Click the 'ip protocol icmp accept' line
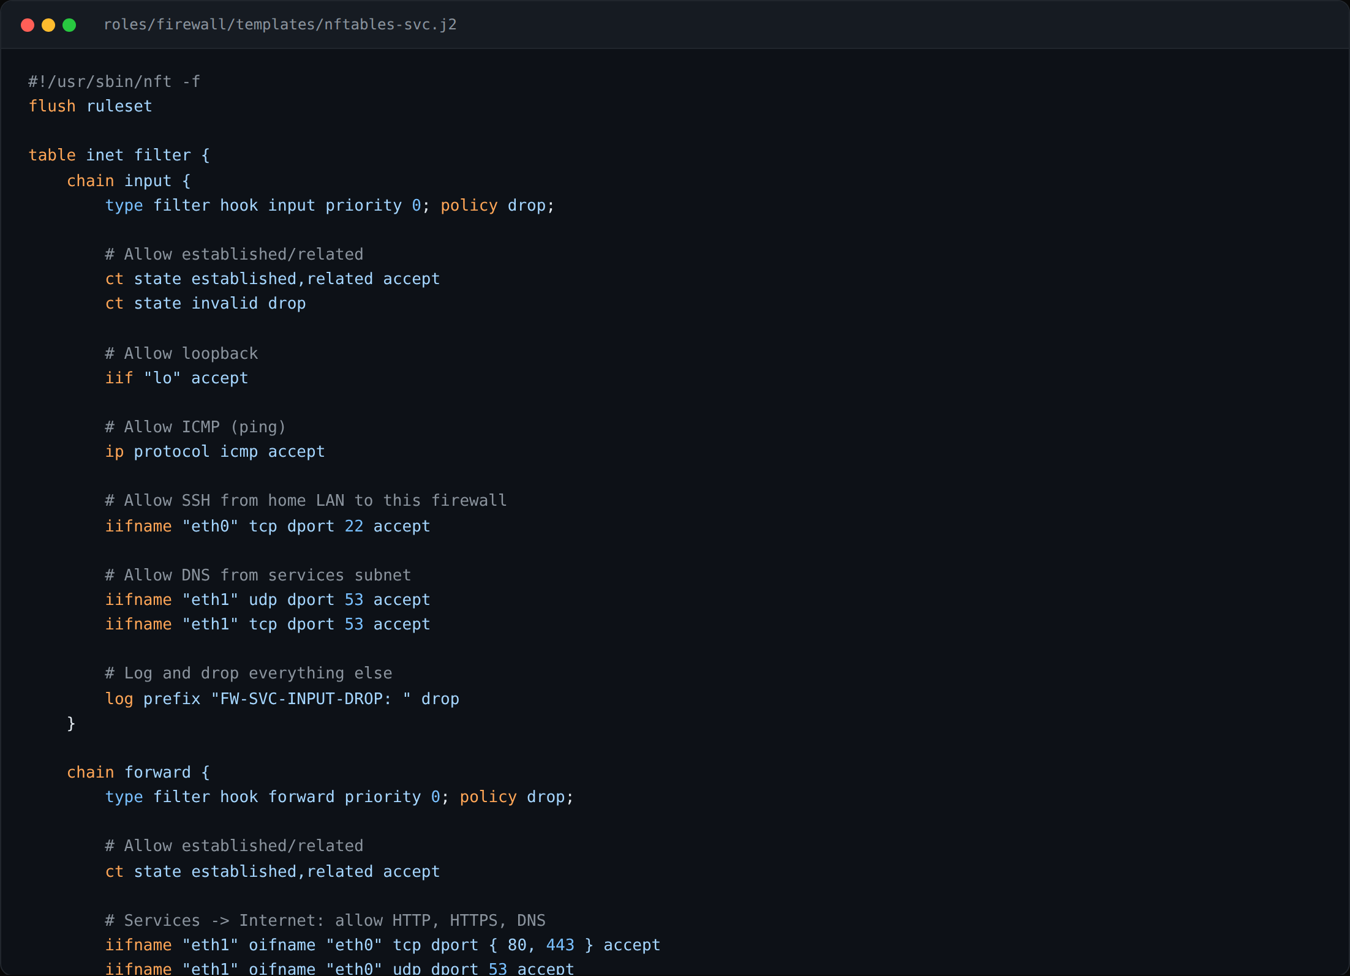 pyautogui.click(x=215, y=452)
